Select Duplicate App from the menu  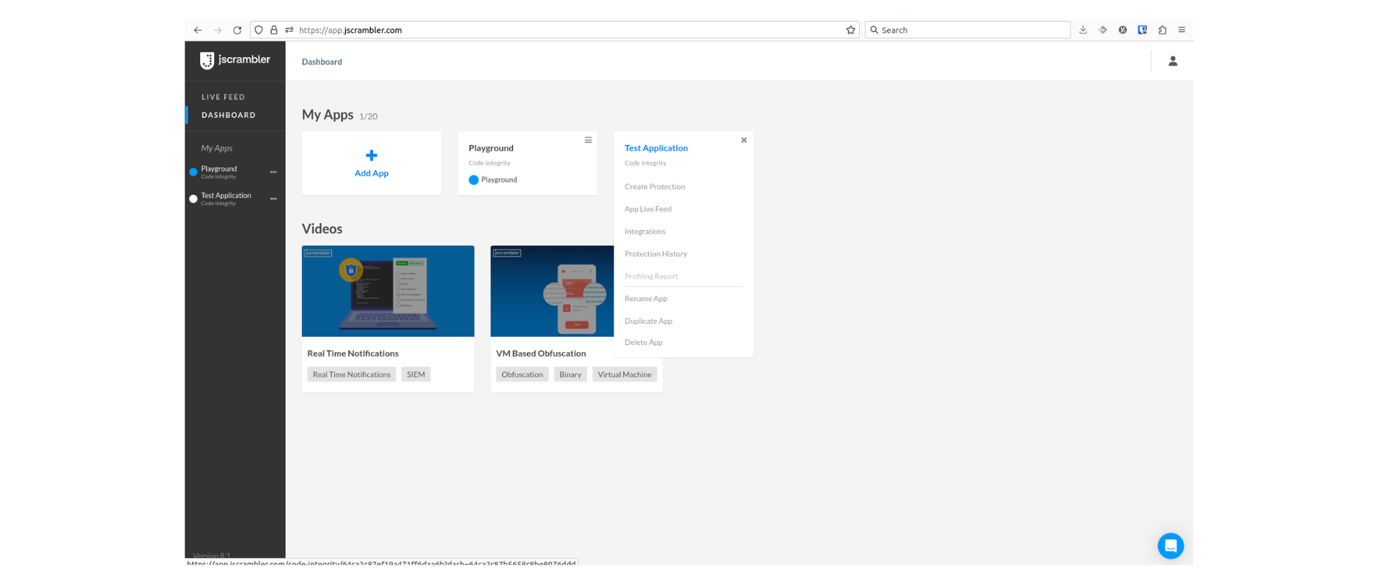tap(648, 321)
